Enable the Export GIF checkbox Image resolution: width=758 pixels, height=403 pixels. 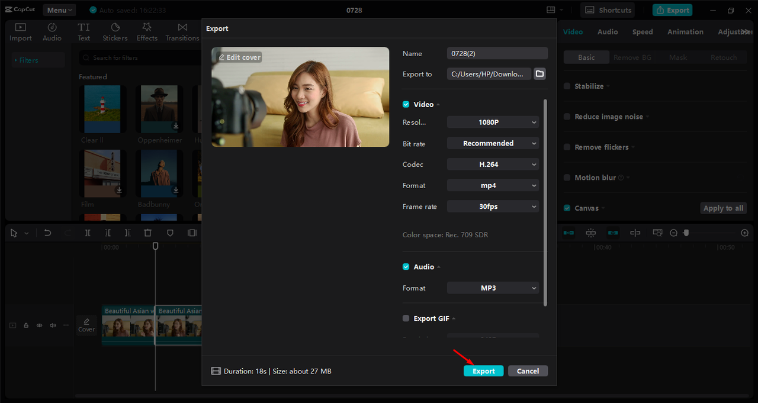pos(406,318)
